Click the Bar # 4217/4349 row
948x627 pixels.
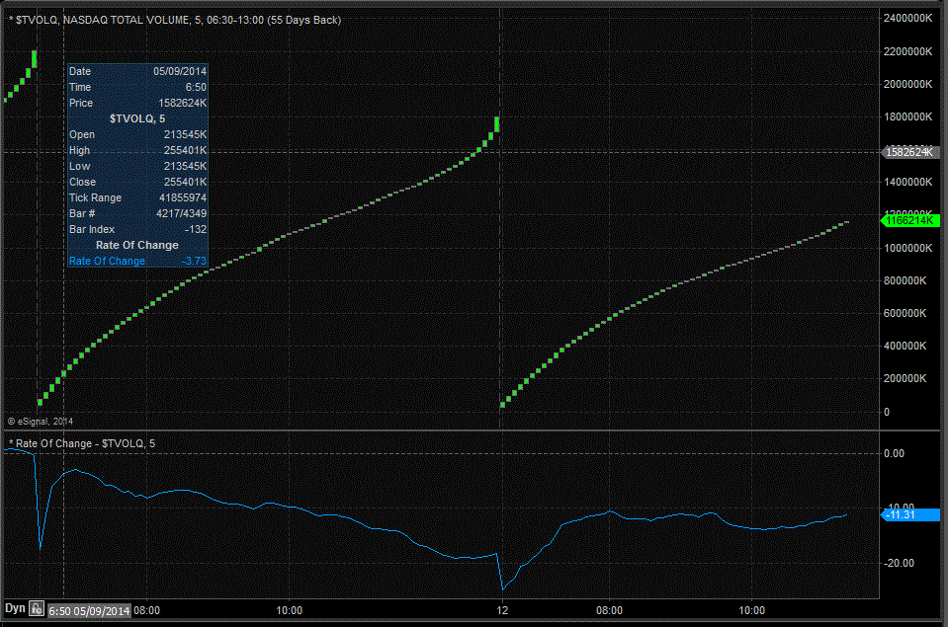[x=137, y=213]
